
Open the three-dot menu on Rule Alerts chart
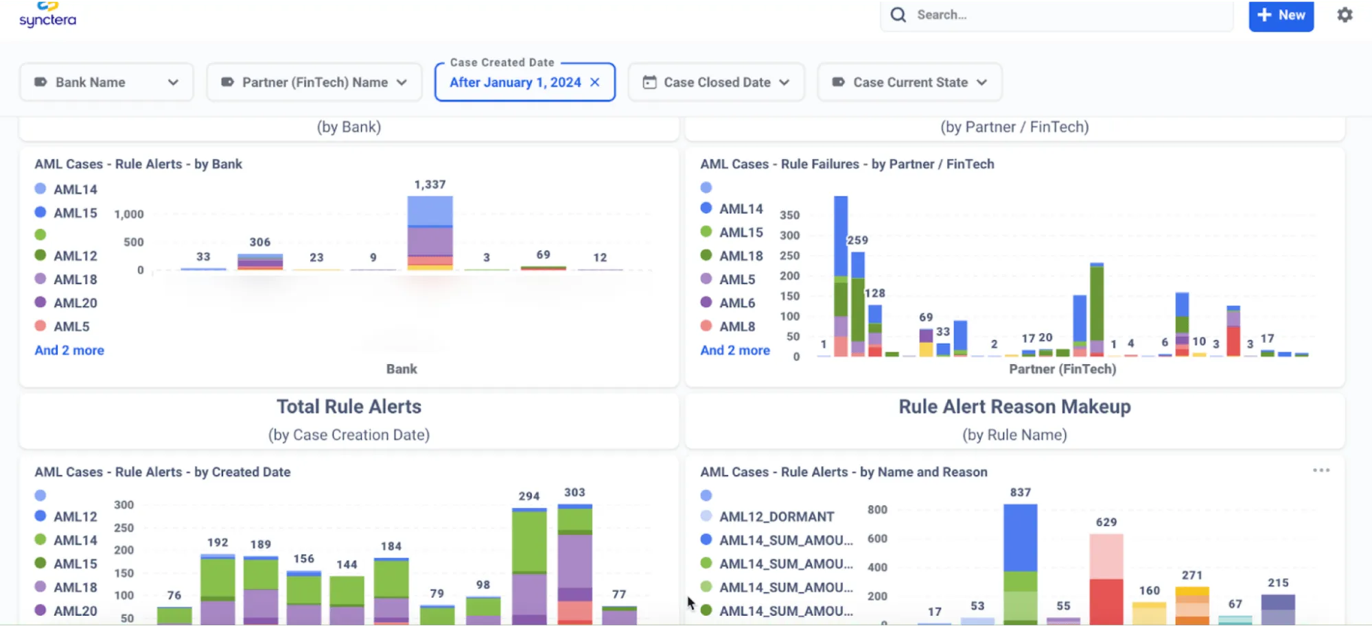[x=1321, y=470]
